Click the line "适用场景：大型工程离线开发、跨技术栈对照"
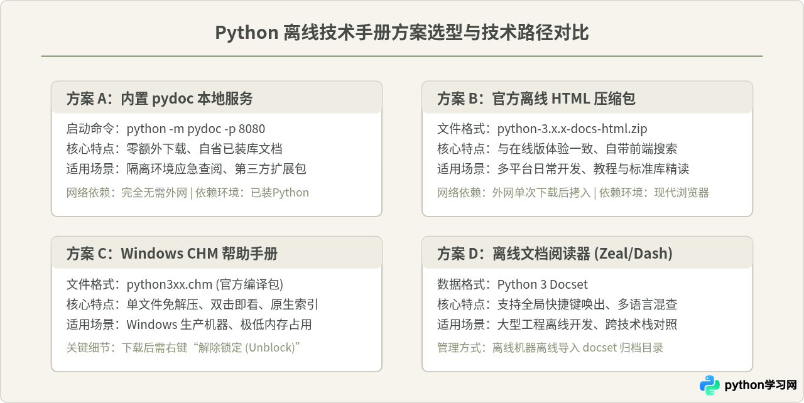 (557, 325)
